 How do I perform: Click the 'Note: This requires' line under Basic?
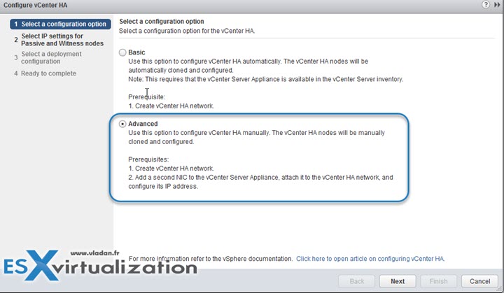266,79
